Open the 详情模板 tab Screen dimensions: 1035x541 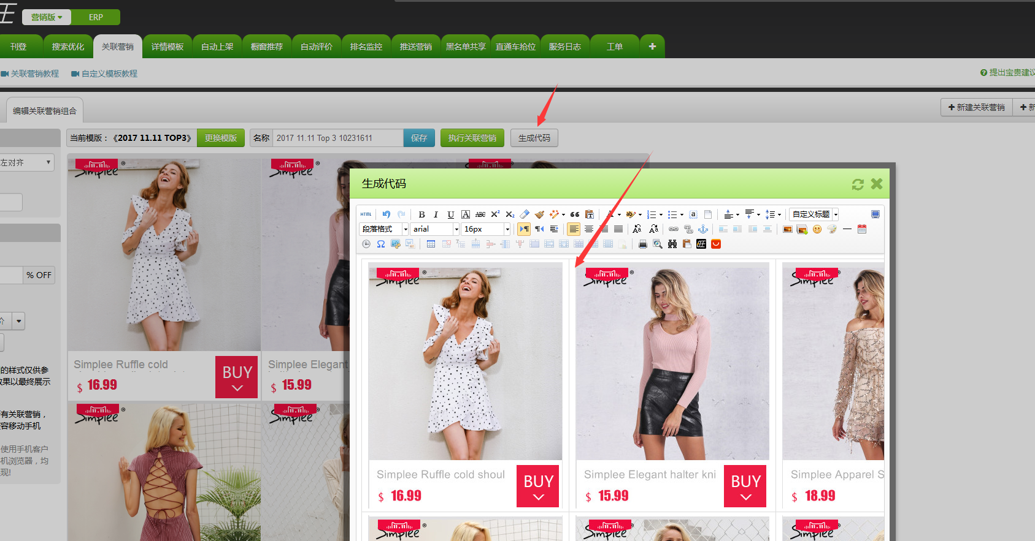click(x=167, y=47)
